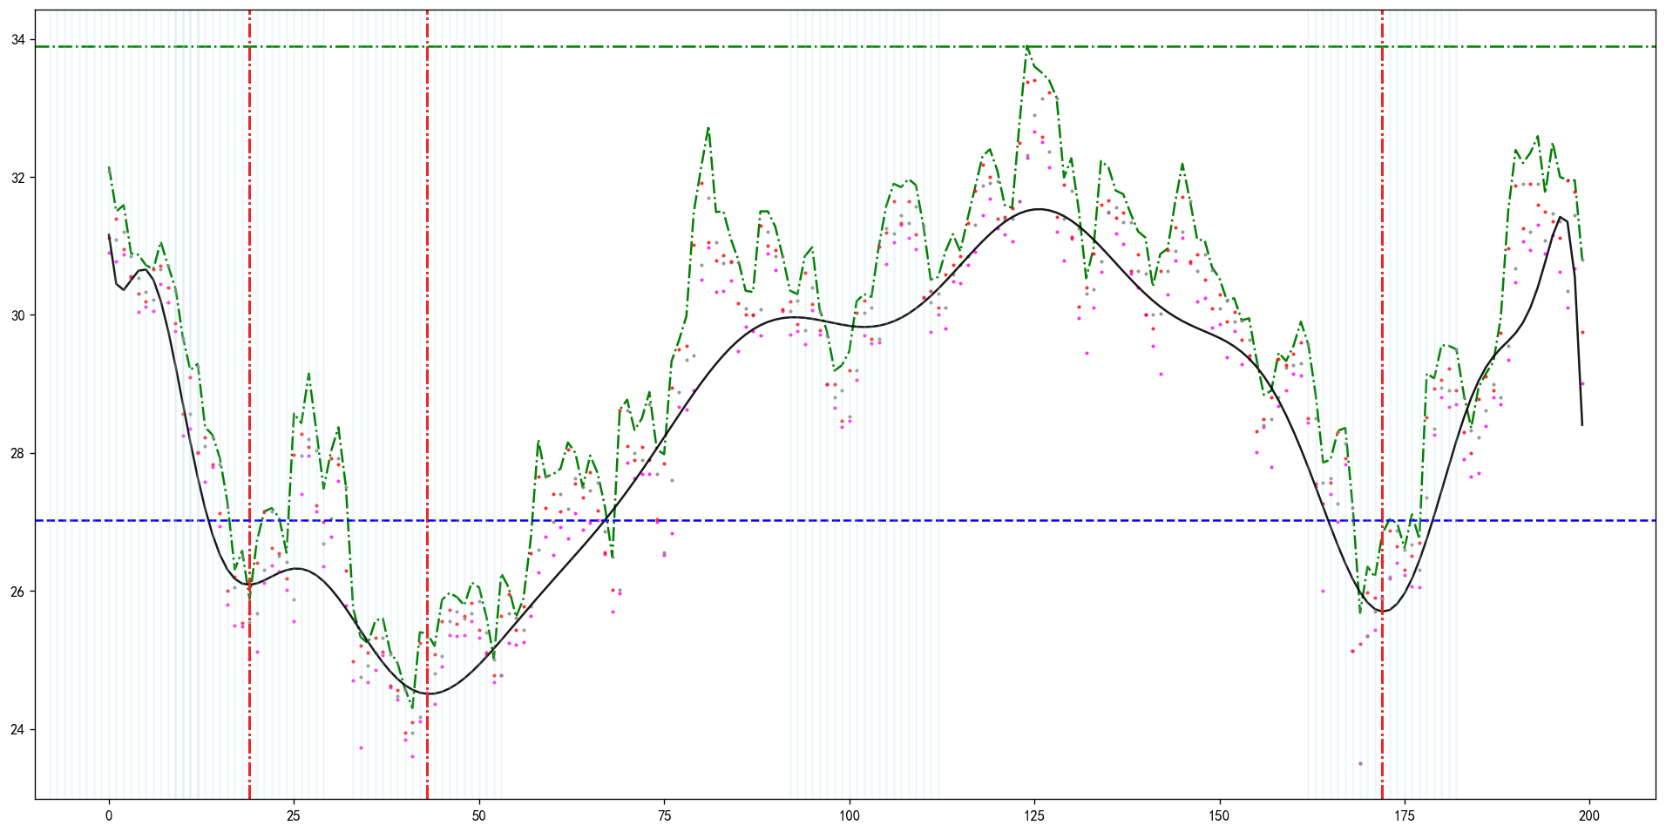Click the highest green peak near x=125

pyautogui.click(x=1027, y=47)
